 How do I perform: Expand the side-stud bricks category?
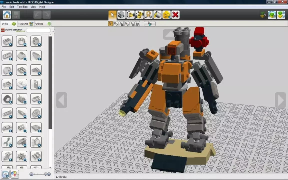[36, 41]
